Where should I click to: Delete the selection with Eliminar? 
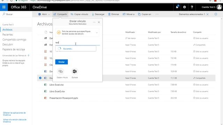(x=114, y=14)
